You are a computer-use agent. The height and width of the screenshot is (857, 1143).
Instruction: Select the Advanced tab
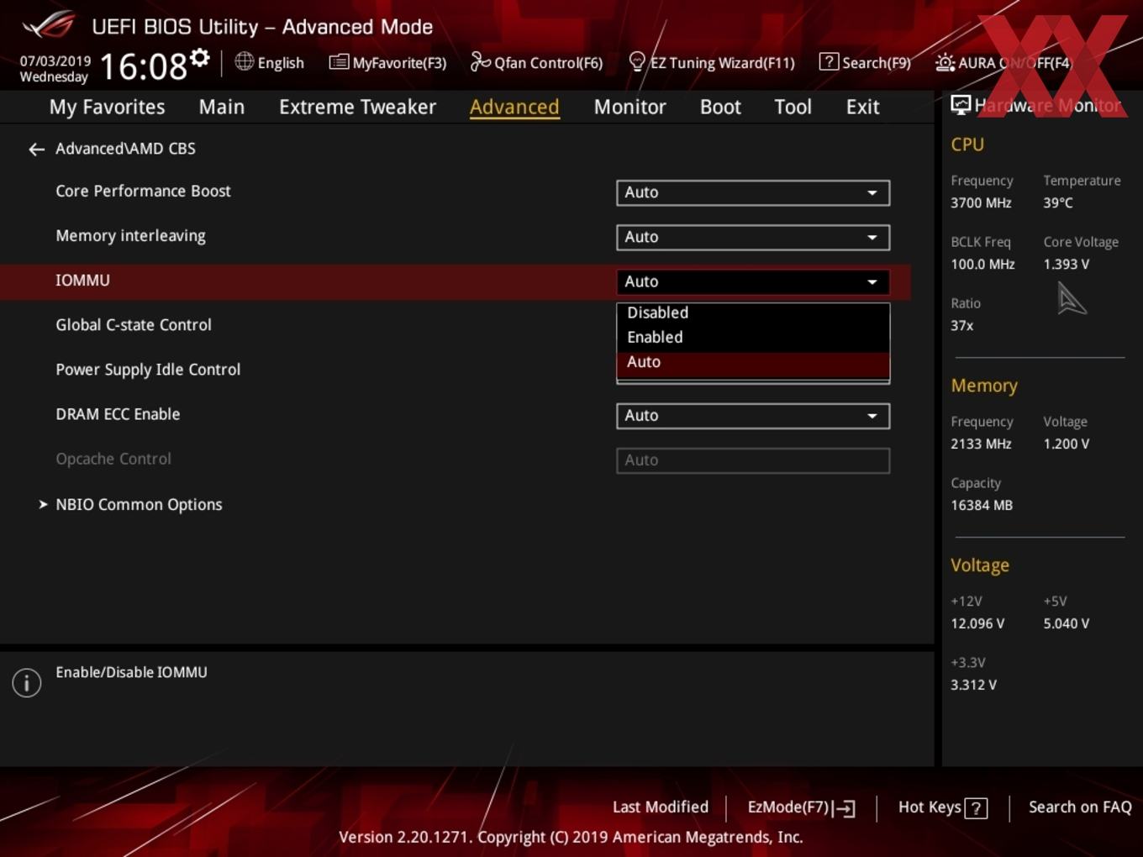(x=514, y=107)
